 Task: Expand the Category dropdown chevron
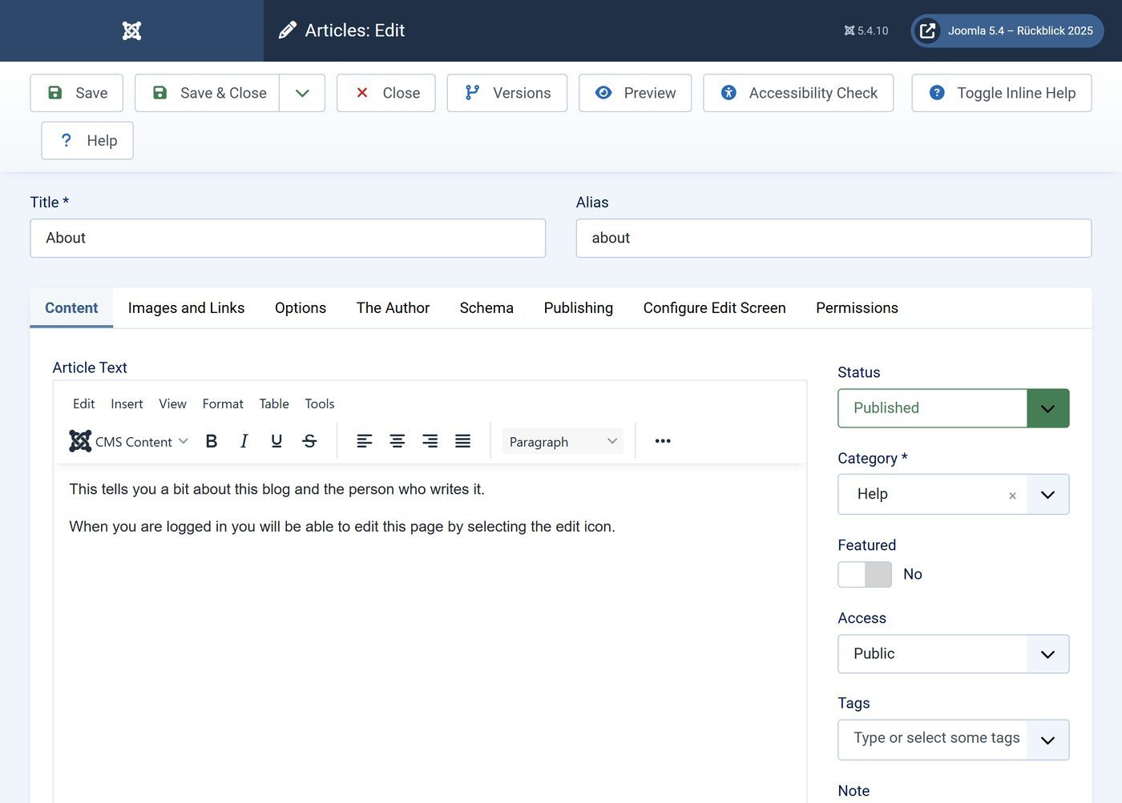coord(1047,495)
